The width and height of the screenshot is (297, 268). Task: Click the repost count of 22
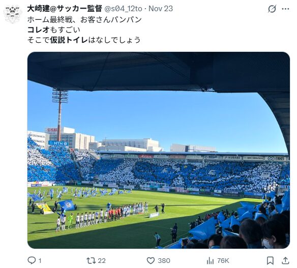(x=102, y=261)
